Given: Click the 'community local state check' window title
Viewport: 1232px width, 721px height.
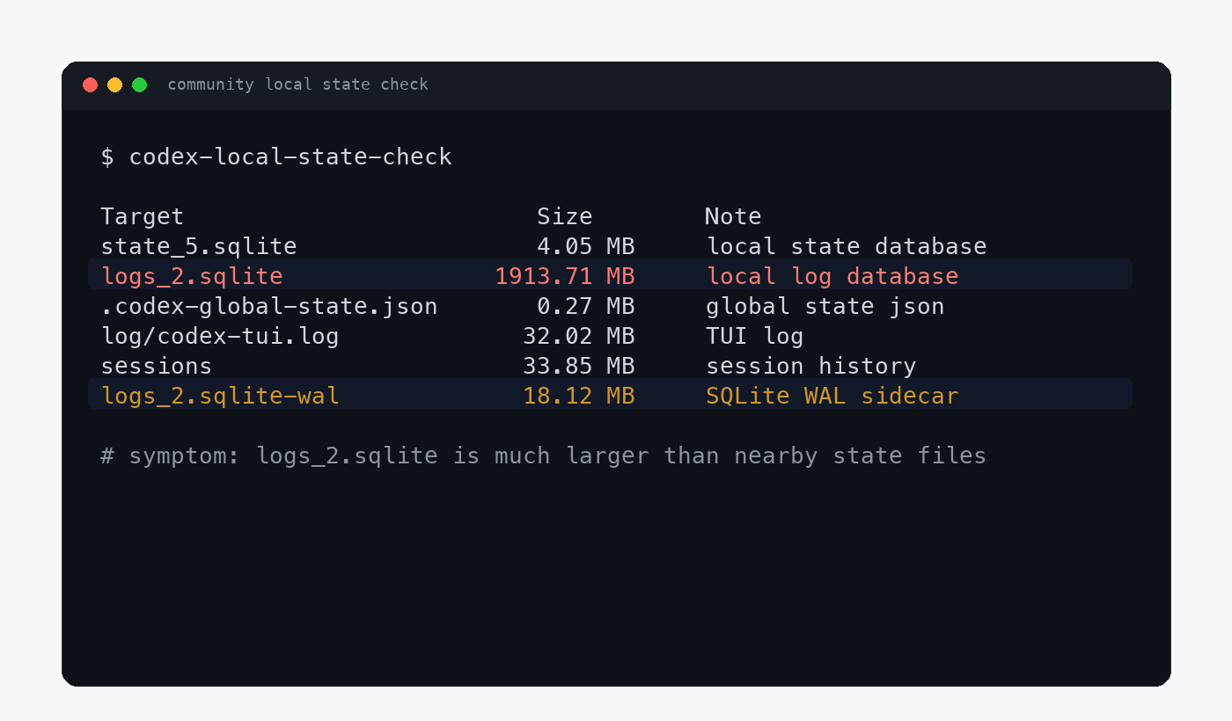Looking at the screenshot, I should click(x=297, y=84).
